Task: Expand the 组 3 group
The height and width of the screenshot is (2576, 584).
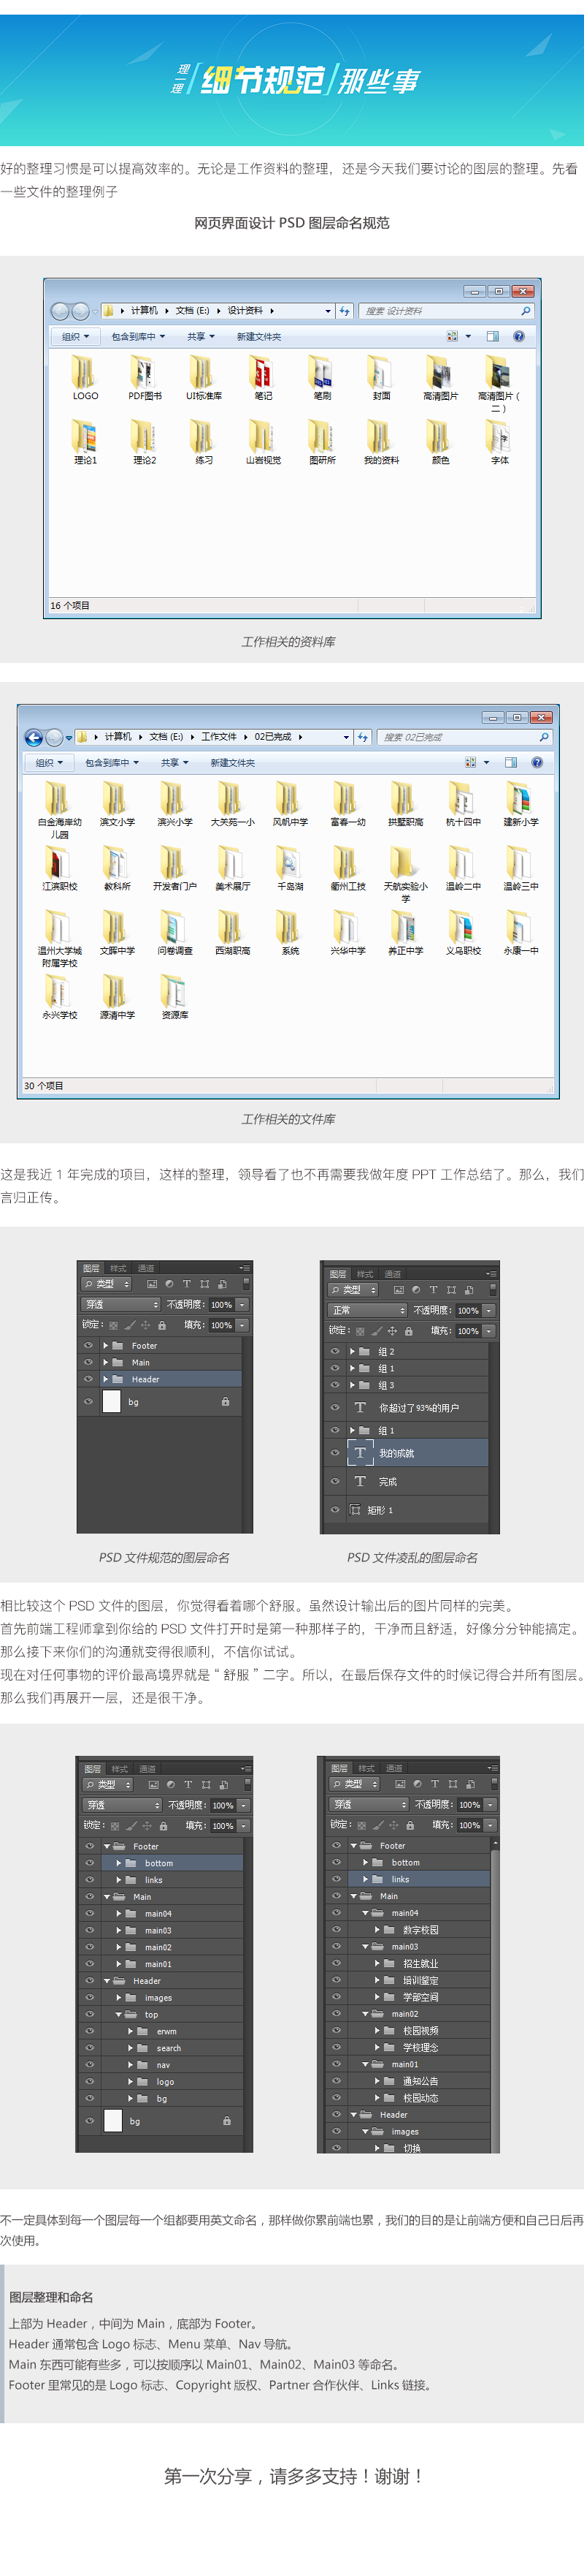Action: tap(351, 1385)
